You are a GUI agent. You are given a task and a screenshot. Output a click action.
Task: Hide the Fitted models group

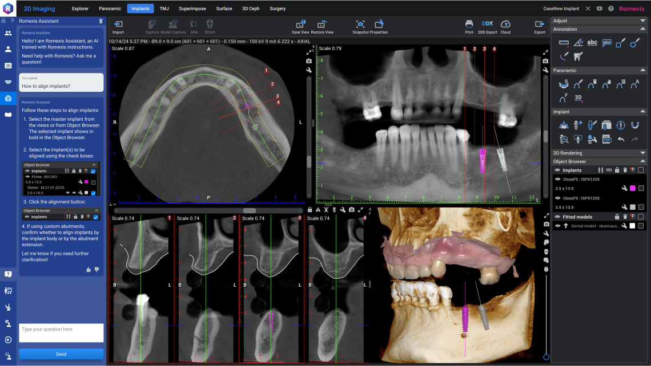click(x=557, y=217)
